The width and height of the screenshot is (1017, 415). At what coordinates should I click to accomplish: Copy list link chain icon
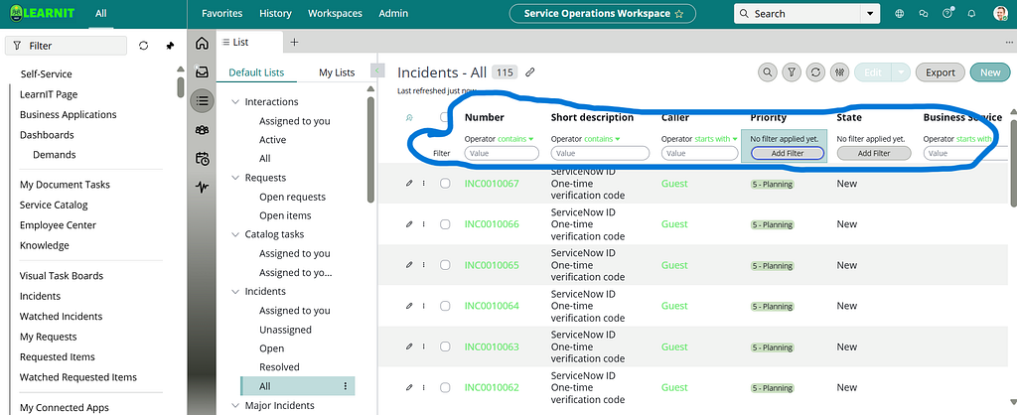click(530, 72)
